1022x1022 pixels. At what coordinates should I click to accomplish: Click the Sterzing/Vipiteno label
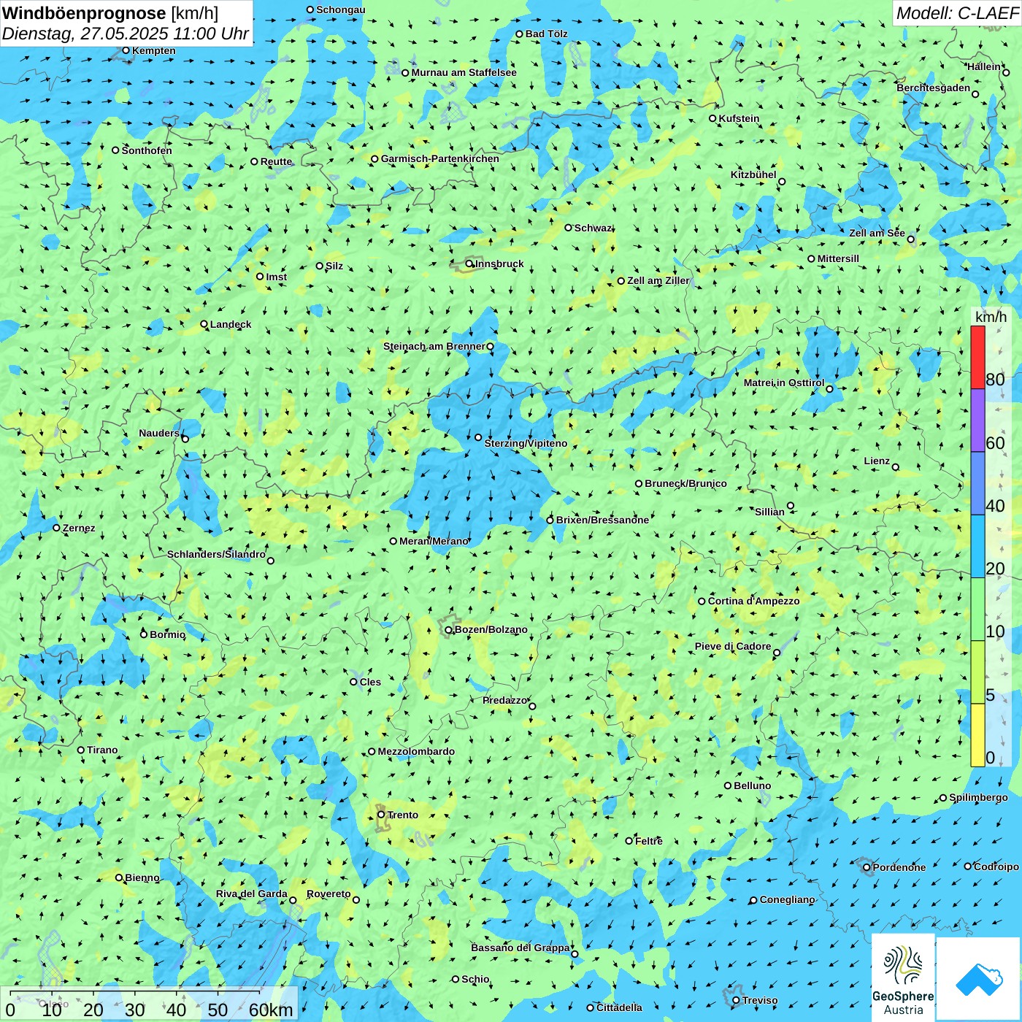tap(526, 443)
